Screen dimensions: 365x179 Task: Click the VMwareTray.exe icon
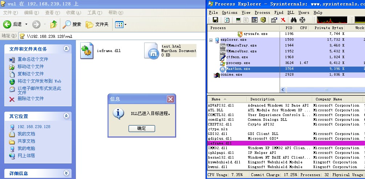[x=223, y=46]
